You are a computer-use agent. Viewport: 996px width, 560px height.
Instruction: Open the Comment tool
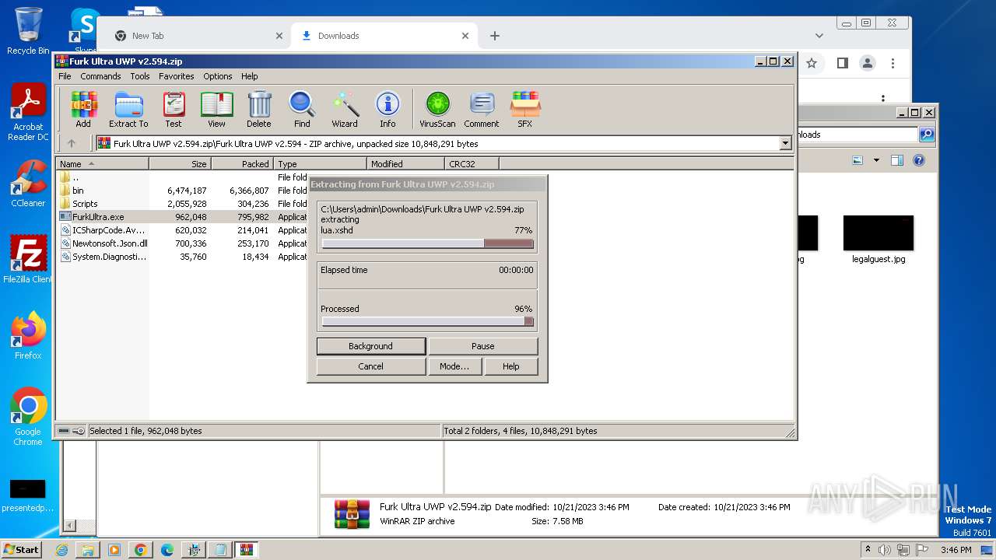pyautogui.click(x=482, y=110)
